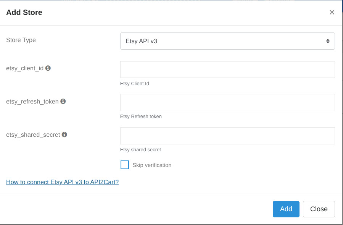Open the Store Type dropdown showing Etsy API v3
Viewport: 343px width, 225px height.
coord(227,41)
